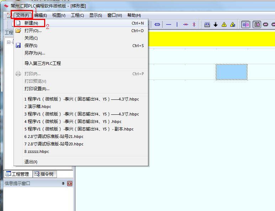The height and width of the screenshot is (211, 275).
Task: Open recent file 6 站号21.hbpc
Action: click(x=81, y=137)
